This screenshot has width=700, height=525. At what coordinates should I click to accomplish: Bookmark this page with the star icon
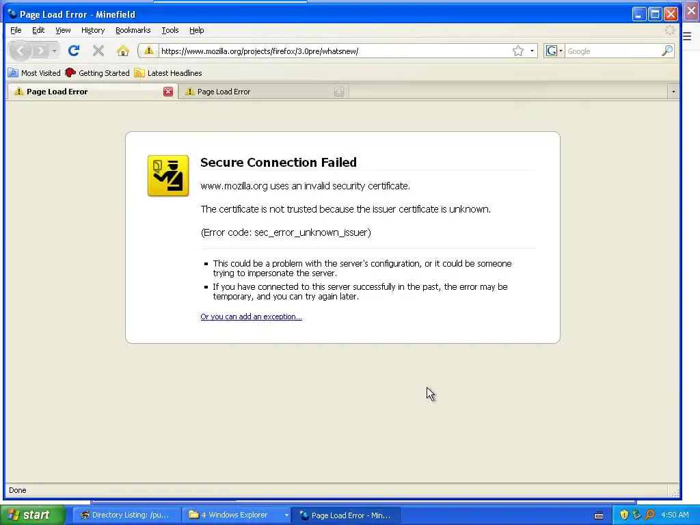[518, 51]
